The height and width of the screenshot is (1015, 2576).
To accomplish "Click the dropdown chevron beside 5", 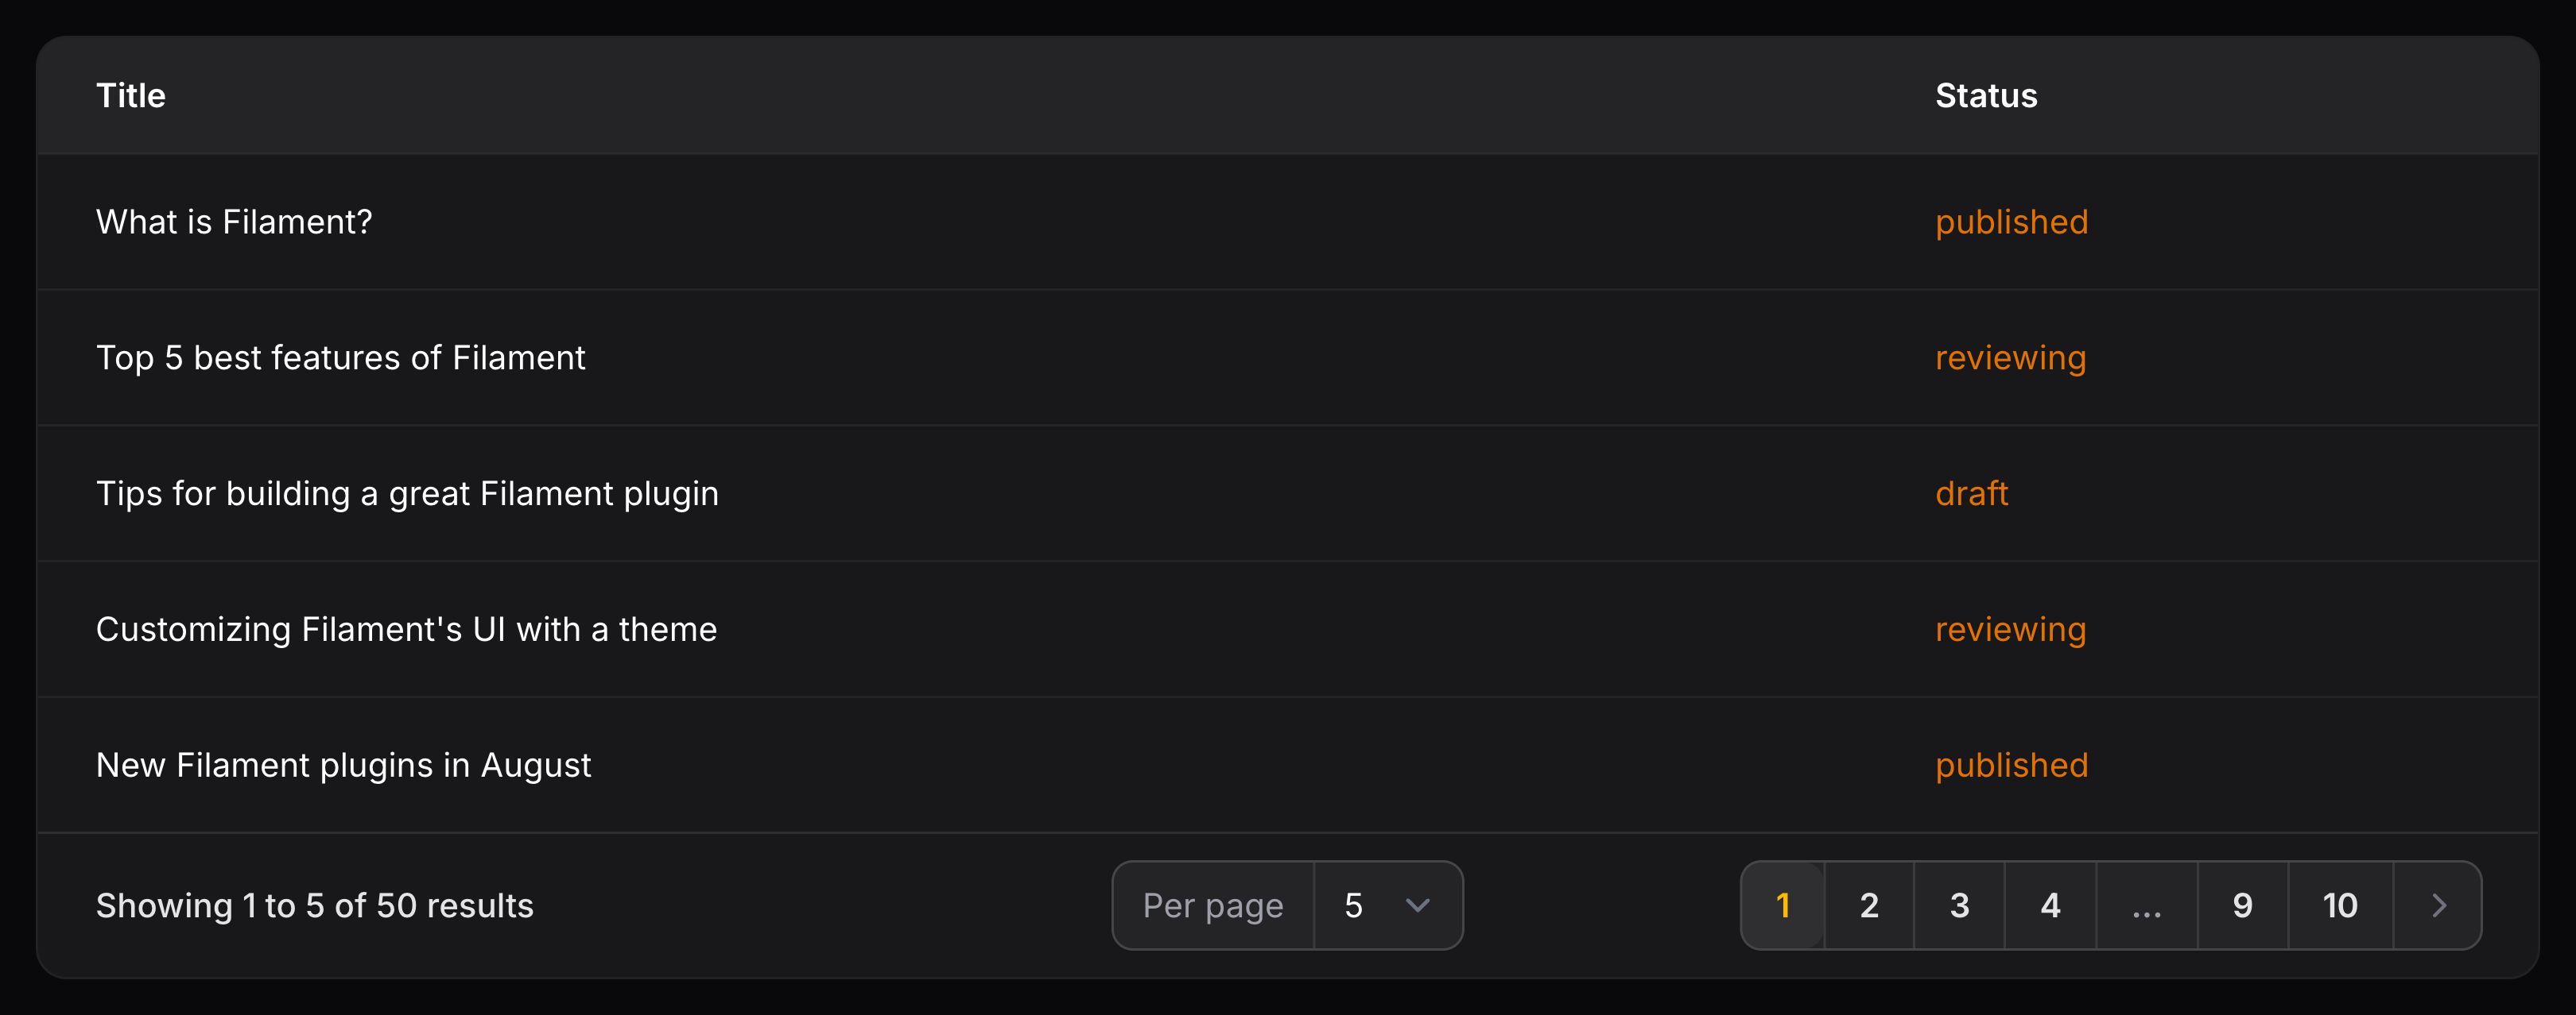I will click(x=1417, y=905).
